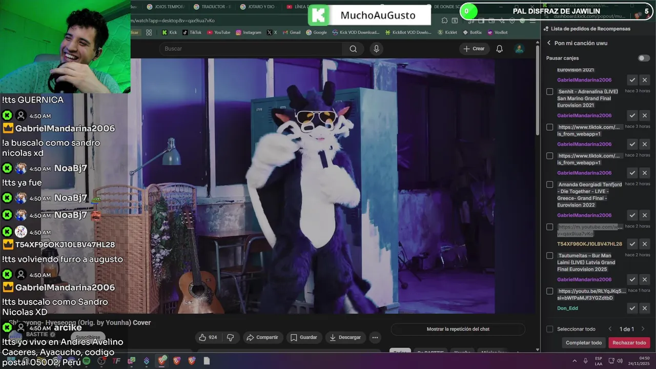This screenshot has width=656, height=369.
Task: Open Spotify from the taskbar
Action: click(x=87, y=361)
